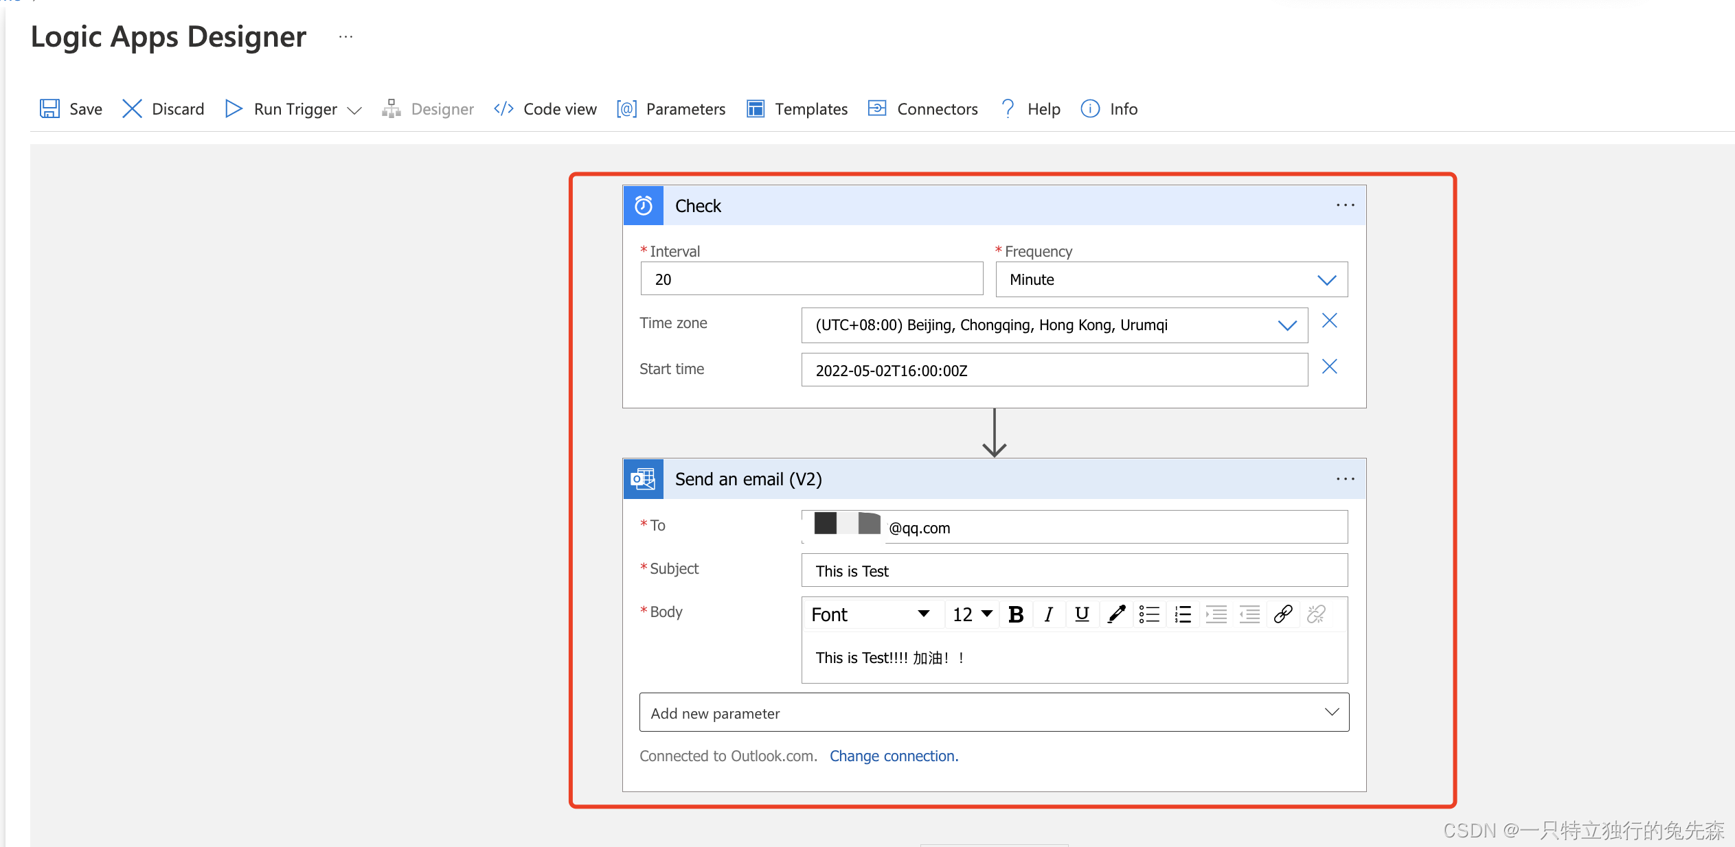
Task: Open the Time zone dropdown
Action: coord(1286,325)
